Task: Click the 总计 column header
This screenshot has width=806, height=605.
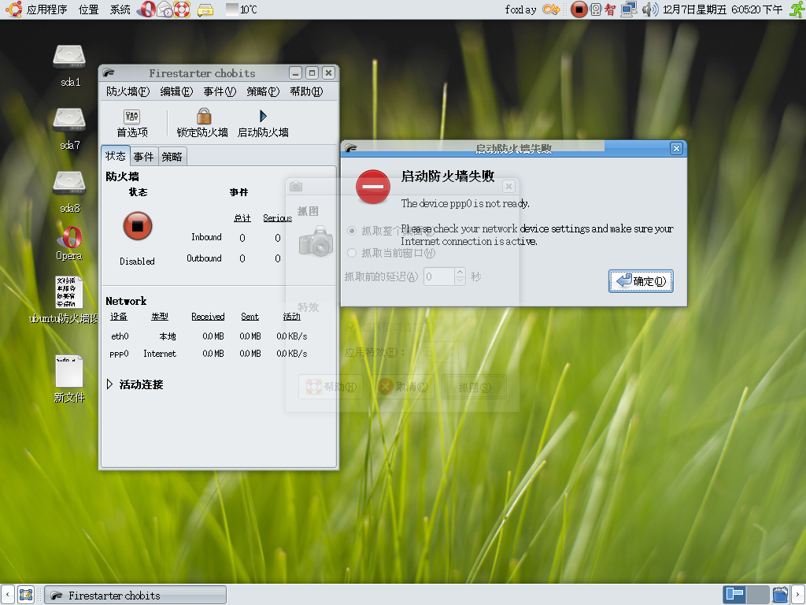Action: (242, 218)
